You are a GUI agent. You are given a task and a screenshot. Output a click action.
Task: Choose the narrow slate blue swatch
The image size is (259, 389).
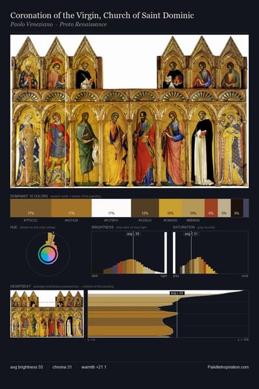[246, 208]
